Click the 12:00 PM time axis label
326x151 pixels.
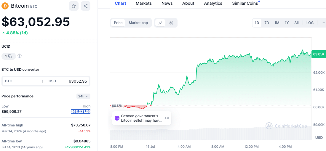pyautogui.click(x=252, y=147)
